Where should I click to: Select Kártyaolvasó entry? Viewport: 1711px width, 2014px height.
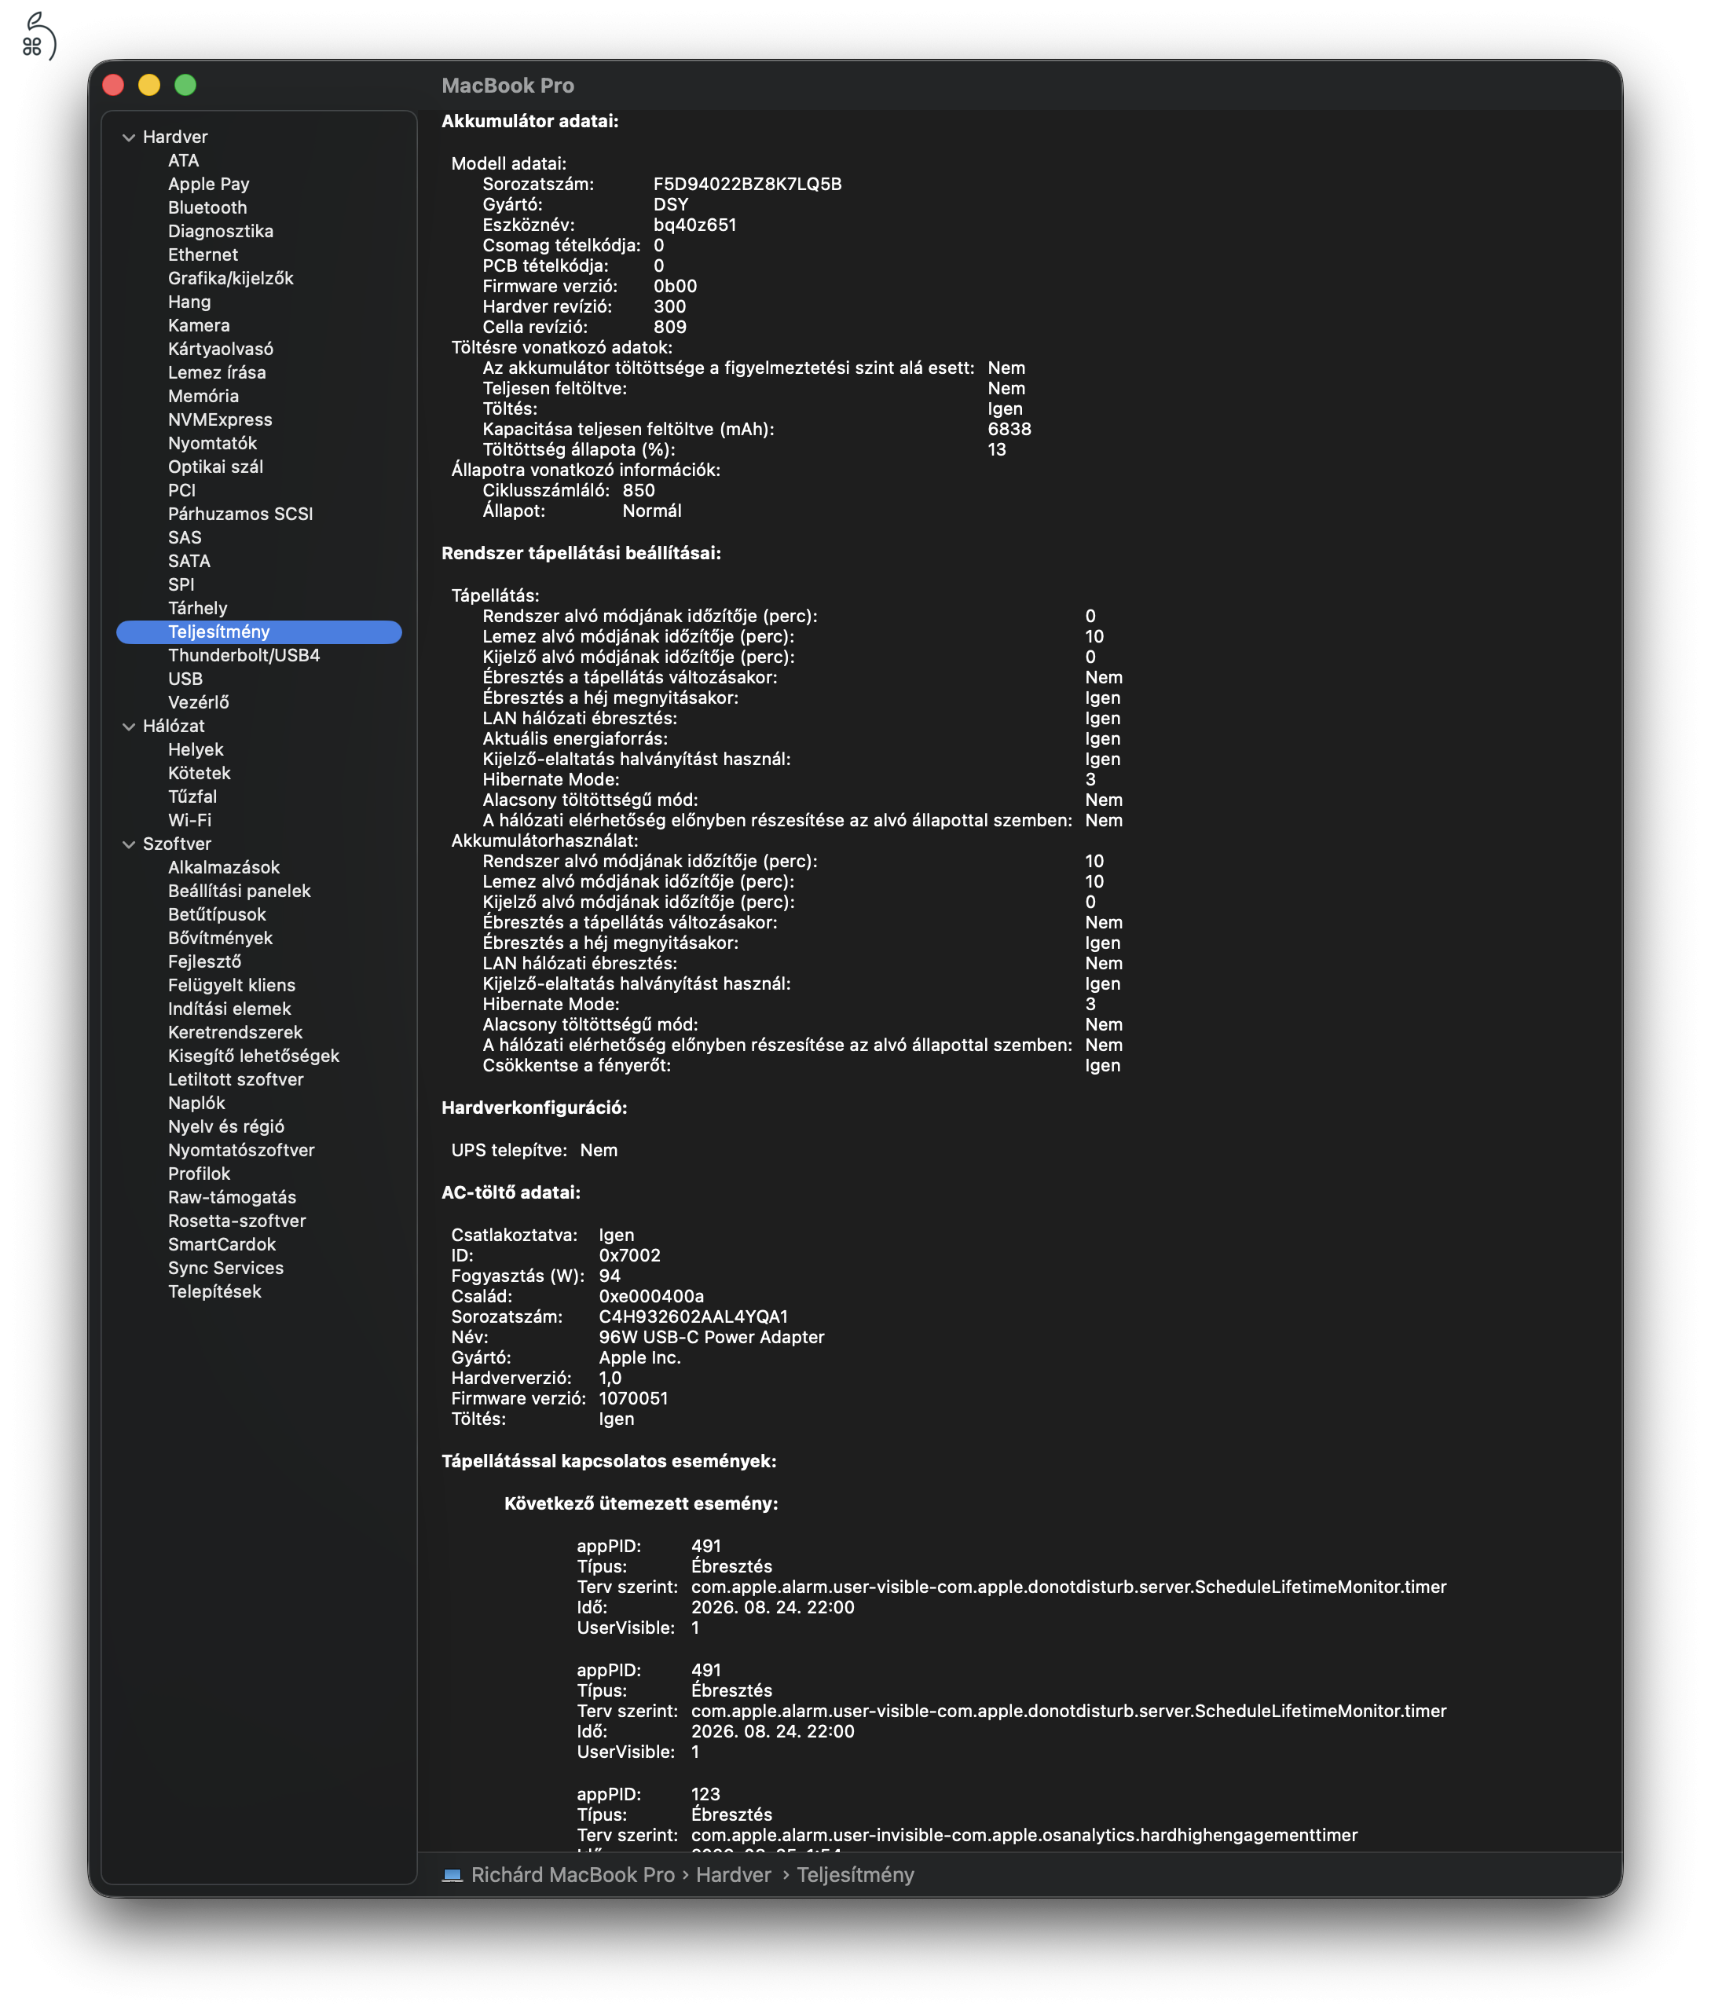click(x=222, y=349)
